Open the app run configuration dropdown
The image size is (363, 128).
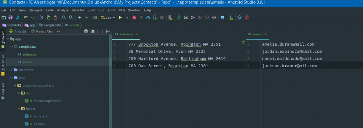click(x=108, y=18)
